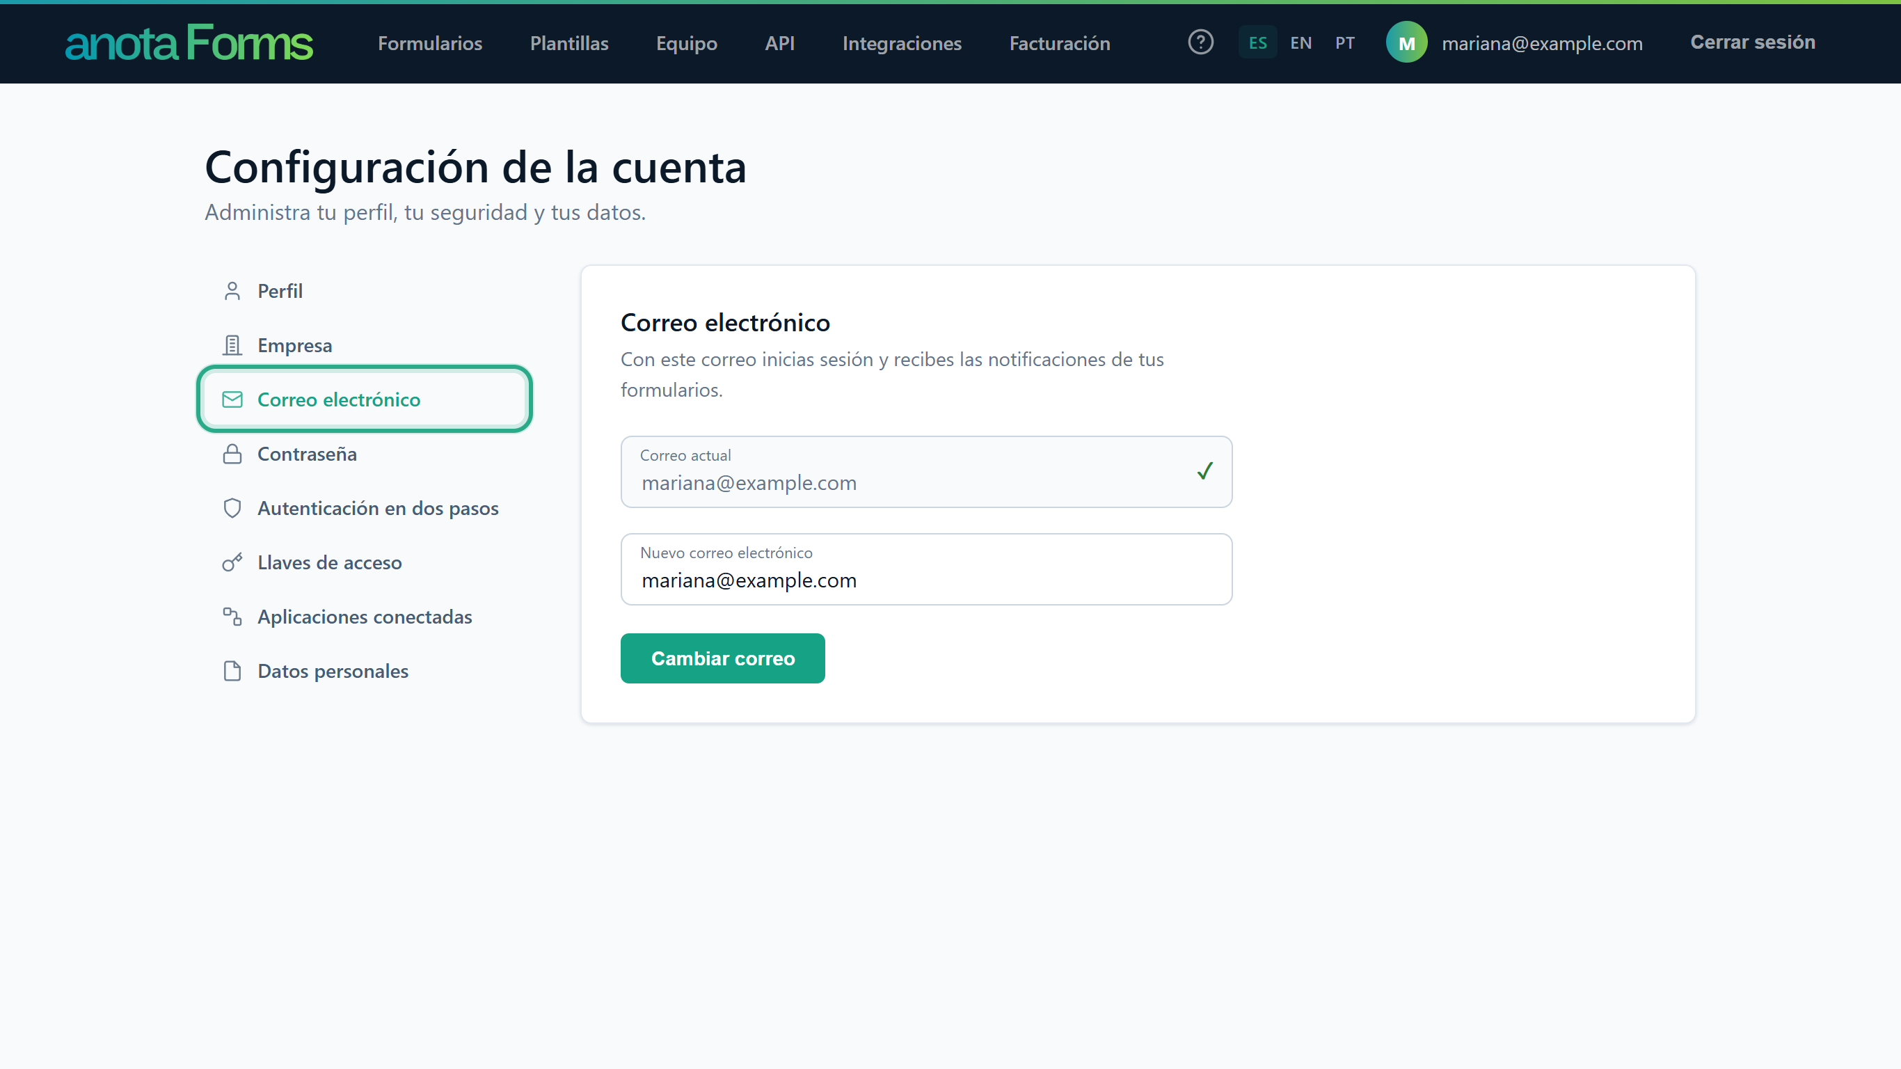Click the connected apps icon beside Aplicaciones conectadas
The image size is (1901, 1069).
pyautogui.click(x=232, y=617)
